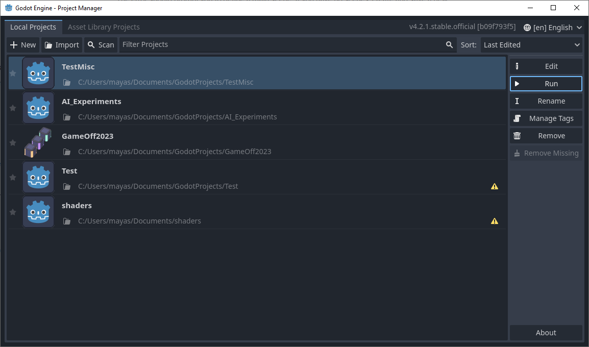Select the shaders project title

pyautogui.click(x=77, y=206)
